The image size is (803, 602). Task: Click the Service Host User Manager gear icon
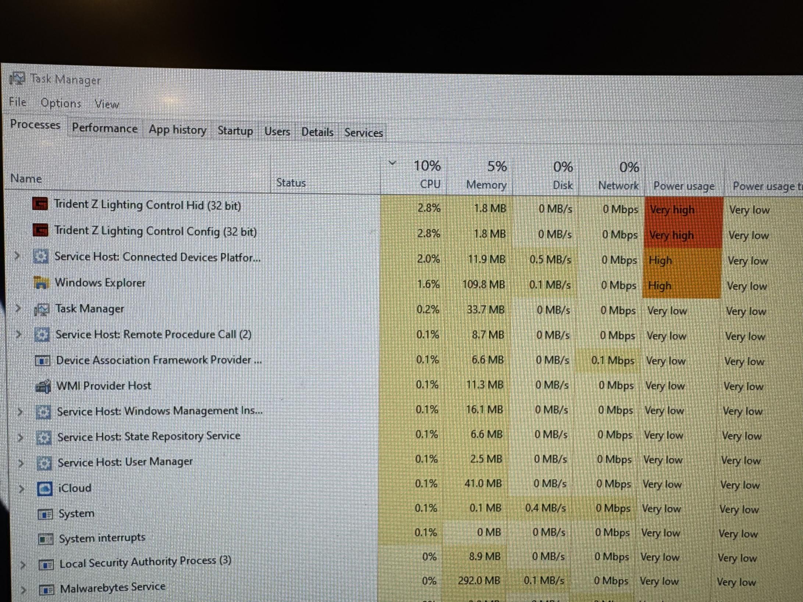[44, 463]
